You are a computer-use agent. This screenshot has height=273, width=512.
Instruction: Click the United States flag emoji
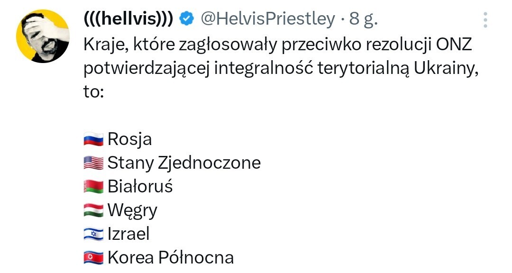pos(93,163)
